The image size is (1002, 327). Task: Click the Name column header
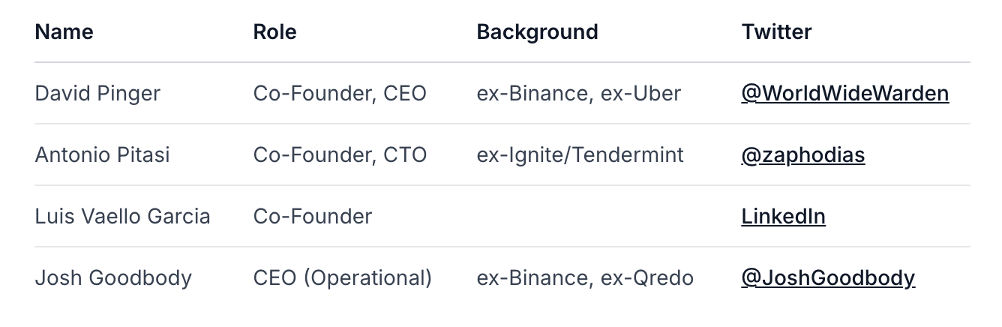(x=64, y=31)
